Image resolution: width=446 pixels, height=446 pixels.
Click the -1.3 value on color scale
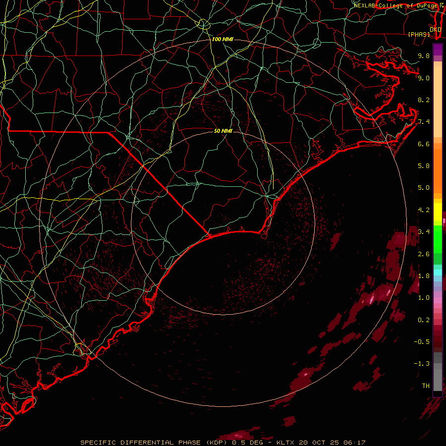(422, 364)
